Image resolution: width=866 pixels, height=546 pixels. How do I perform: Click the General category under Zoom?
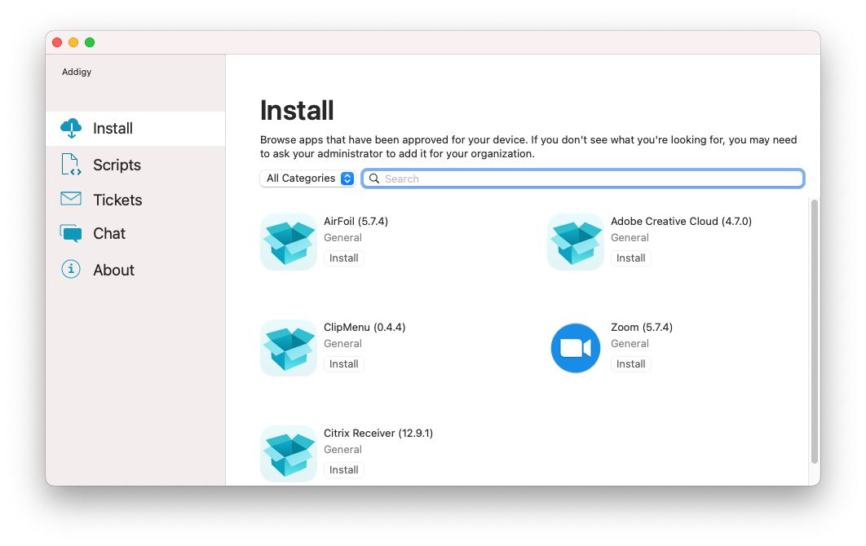click(630, 343)
